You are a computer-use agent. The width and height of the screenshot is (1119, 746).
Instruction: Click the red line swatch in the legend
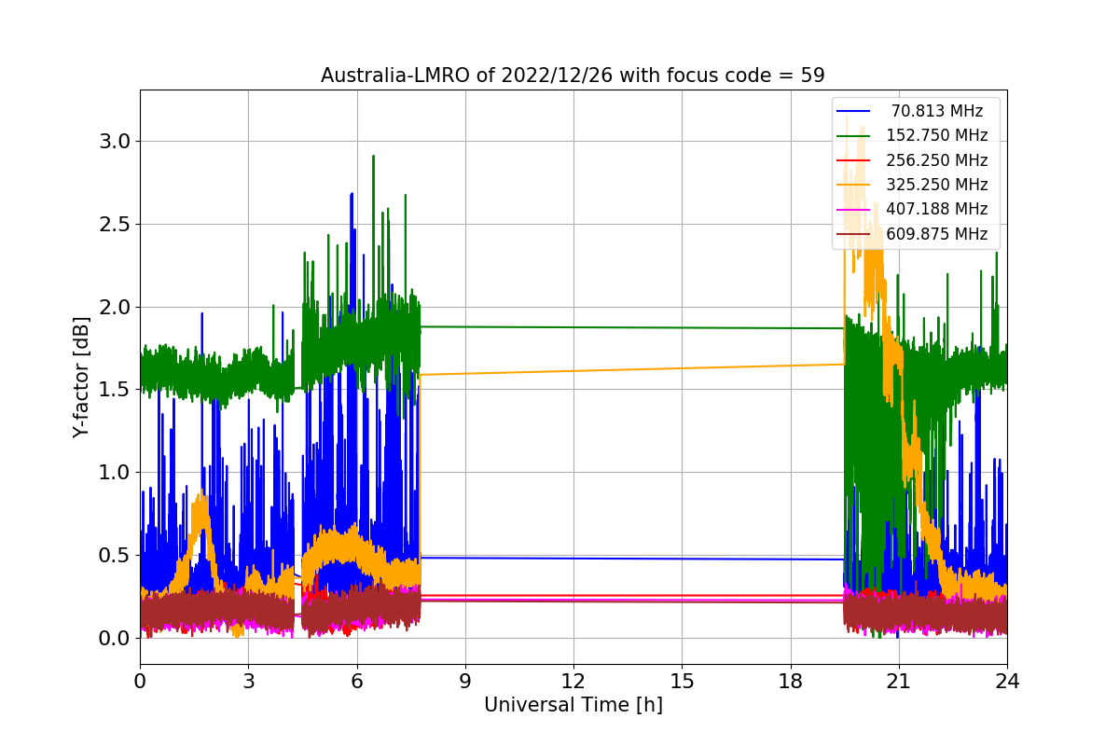(x=853, y=160)
